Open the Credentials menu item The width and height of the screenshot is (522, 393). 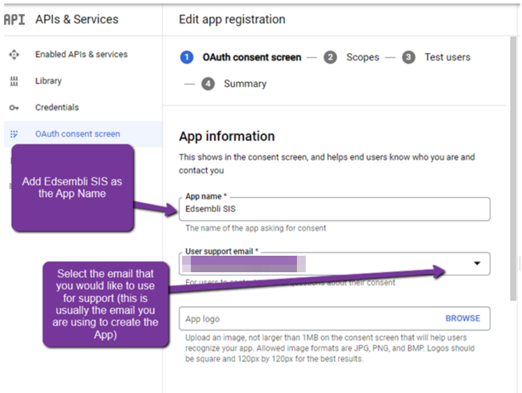[57, 107]
